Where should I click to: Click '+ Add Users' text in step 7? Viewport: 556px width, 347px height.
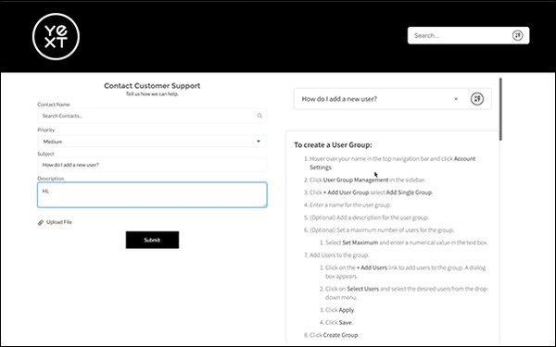pyautogui.click(x=372, y=267)
